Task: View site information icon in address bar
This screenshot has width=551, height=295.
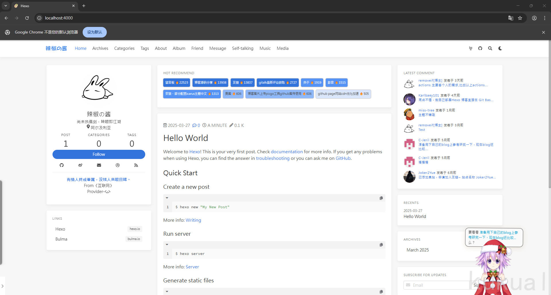Action: coord(39,18)
